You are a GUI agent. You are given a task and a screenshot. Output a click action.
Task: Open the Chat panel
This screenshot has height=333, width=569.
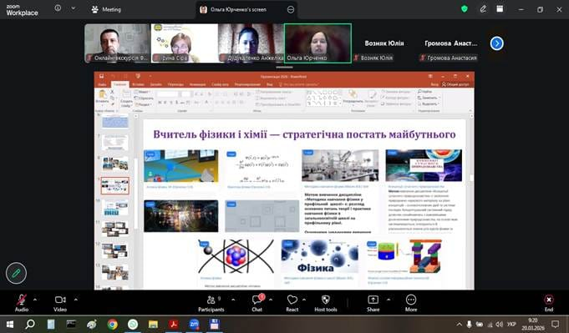pos(257,303)
